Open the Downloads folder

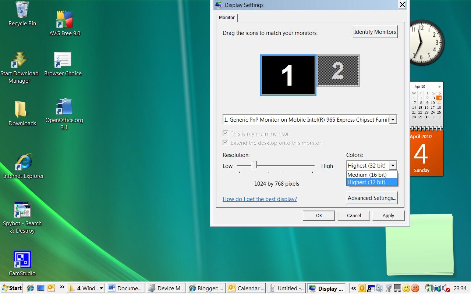[x=22, y=110]
